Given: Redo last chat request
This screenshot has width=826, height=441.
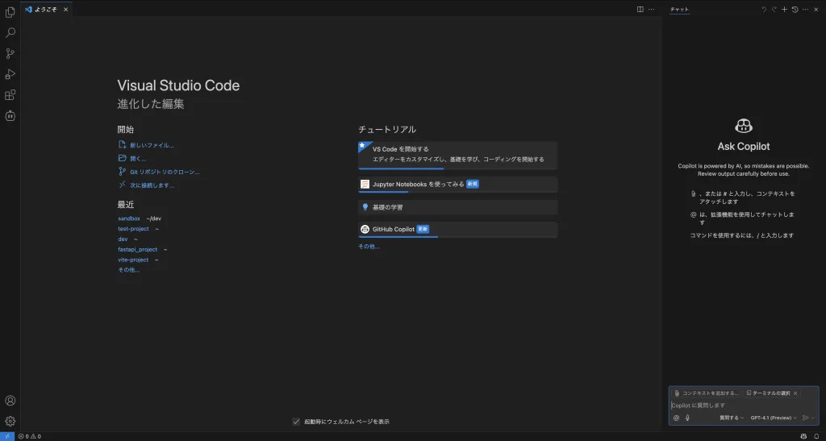Looking at the screenshot, I should pyautogui.click(x=774, y=10).
